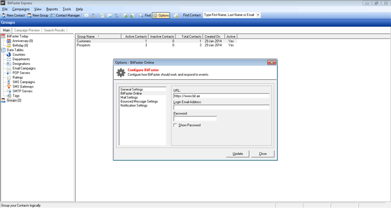
Task: Select Groups (2) in the tree
Action: click(x=14, y=100)
